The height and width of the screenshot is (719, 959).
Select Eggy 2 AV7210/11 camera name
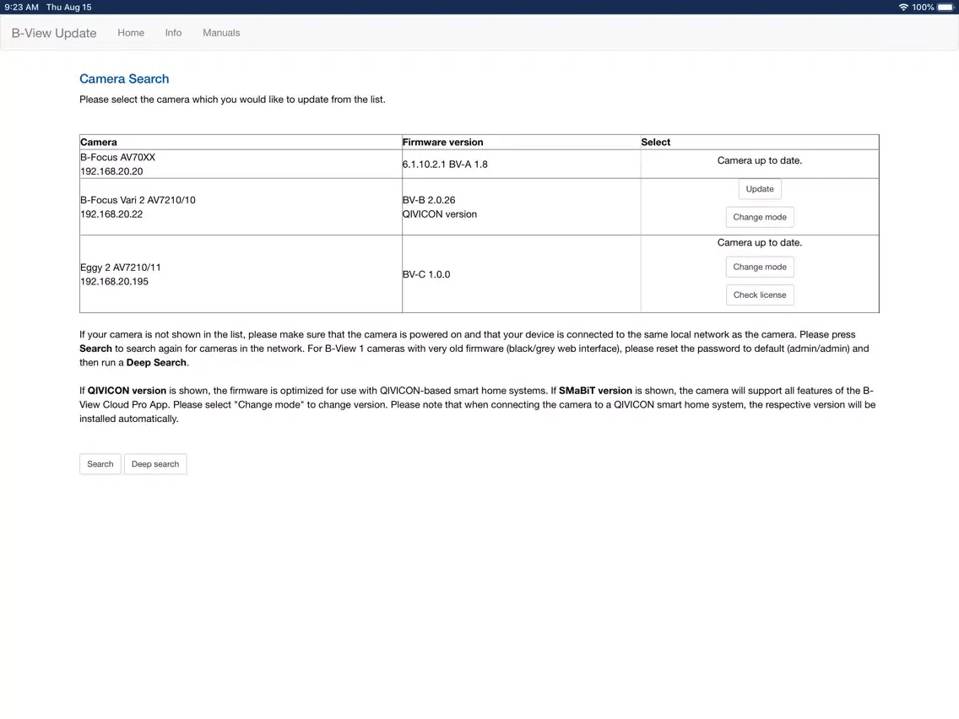click(121, 268)
